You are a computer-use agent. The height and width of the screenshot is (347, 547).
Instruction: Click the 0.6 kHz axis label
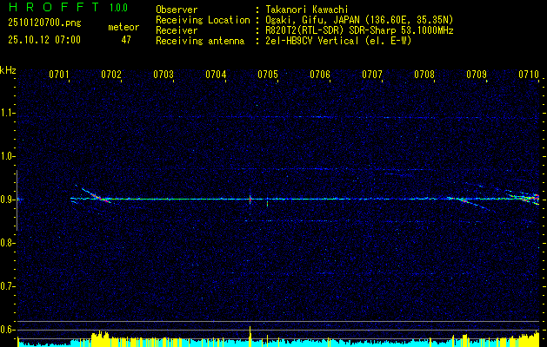7,330
